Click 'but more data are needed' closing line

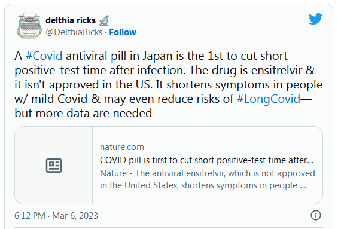pyautogui.click(x=83, y=113)
